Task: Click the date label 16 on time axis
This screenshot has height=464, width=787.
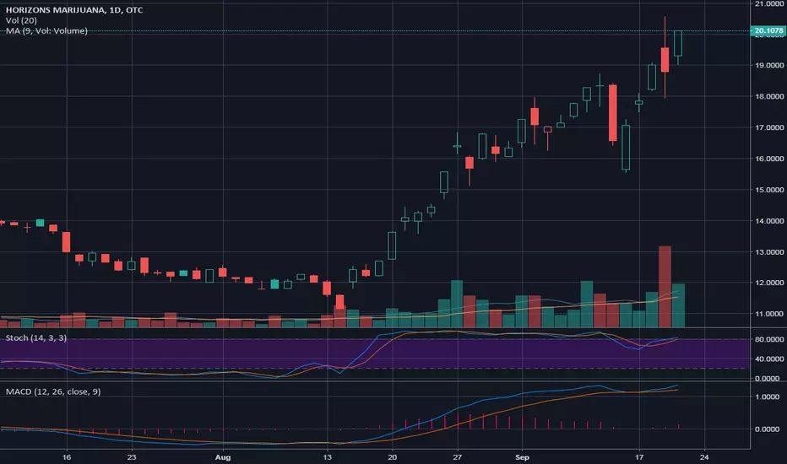Action: pos(67,457)
